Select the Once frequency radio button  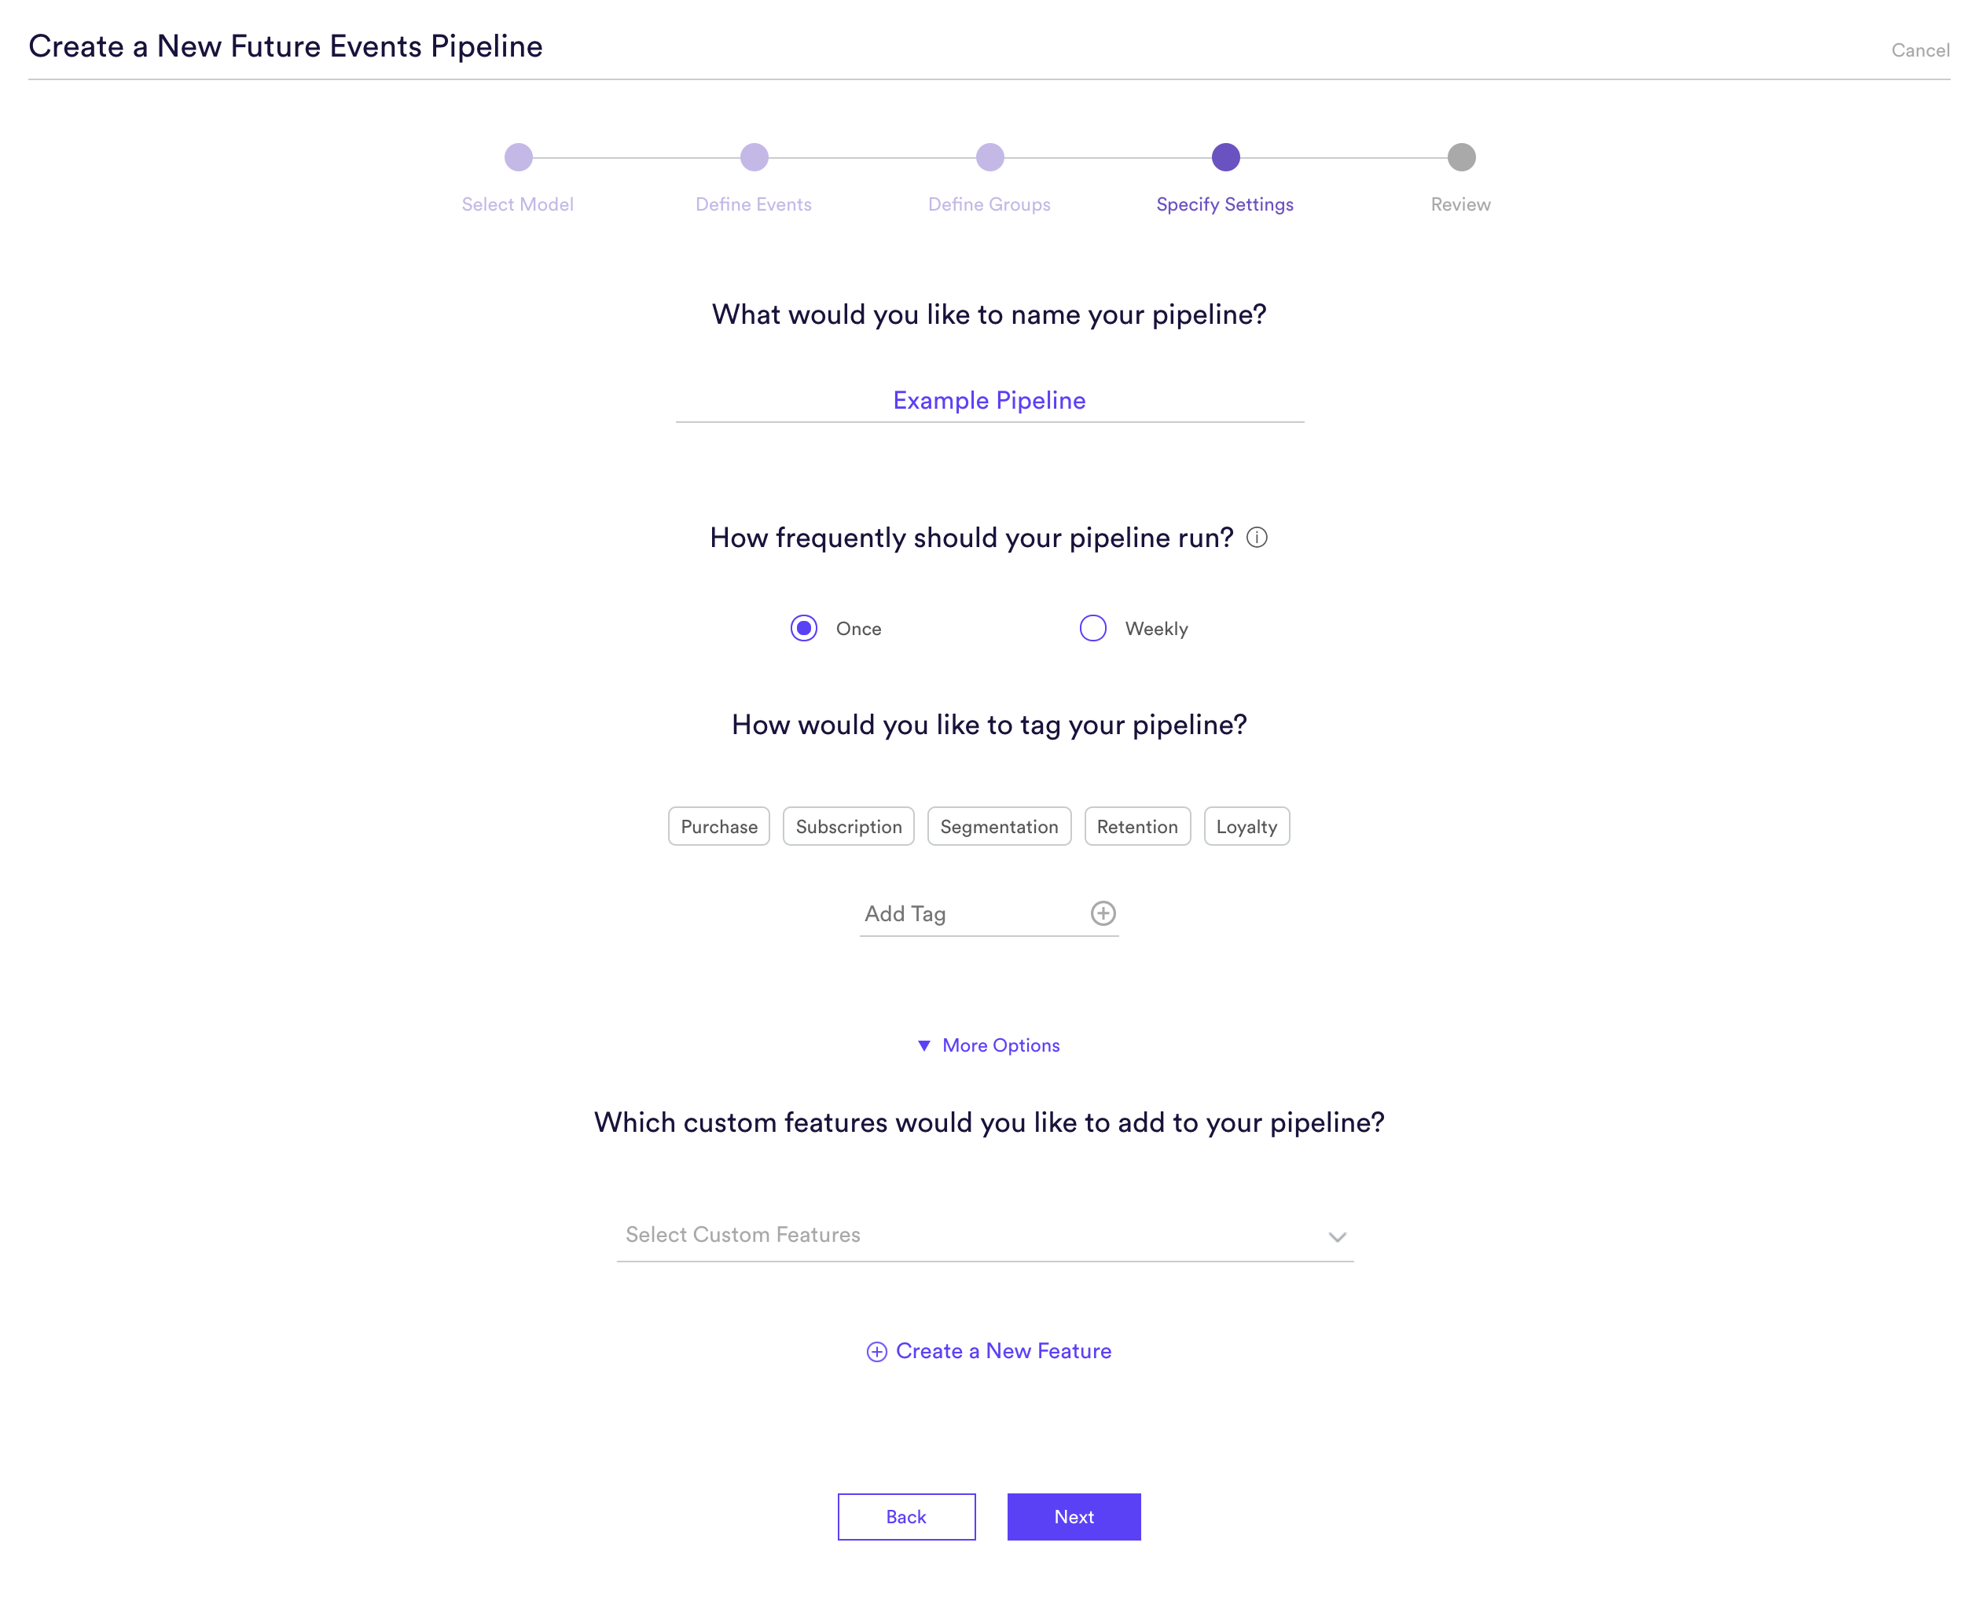coord(804,628)
